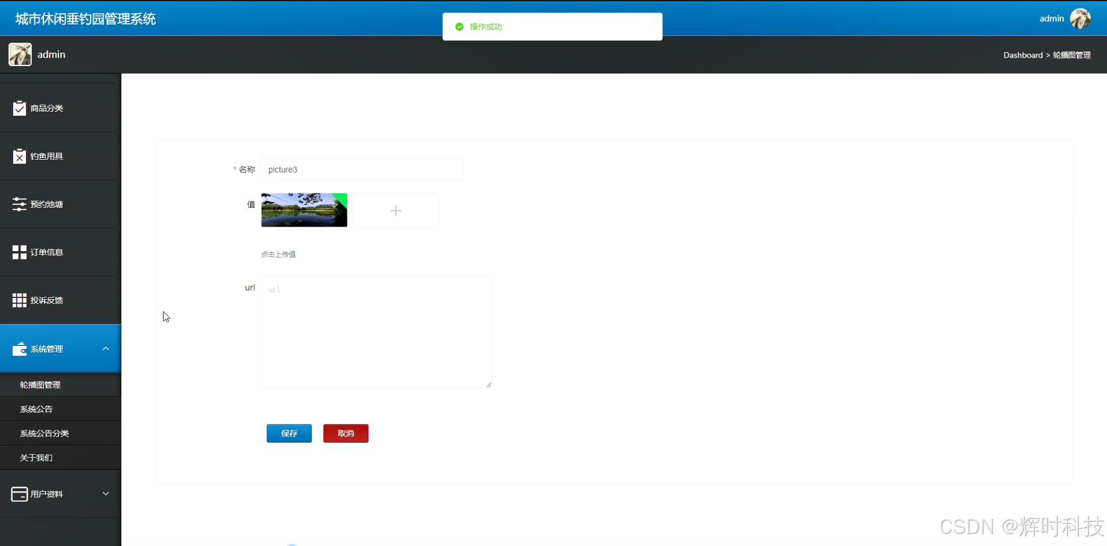
Task: Open 投诉反馈 menu item
Action: pyautogui.click(x=61, y=300)
